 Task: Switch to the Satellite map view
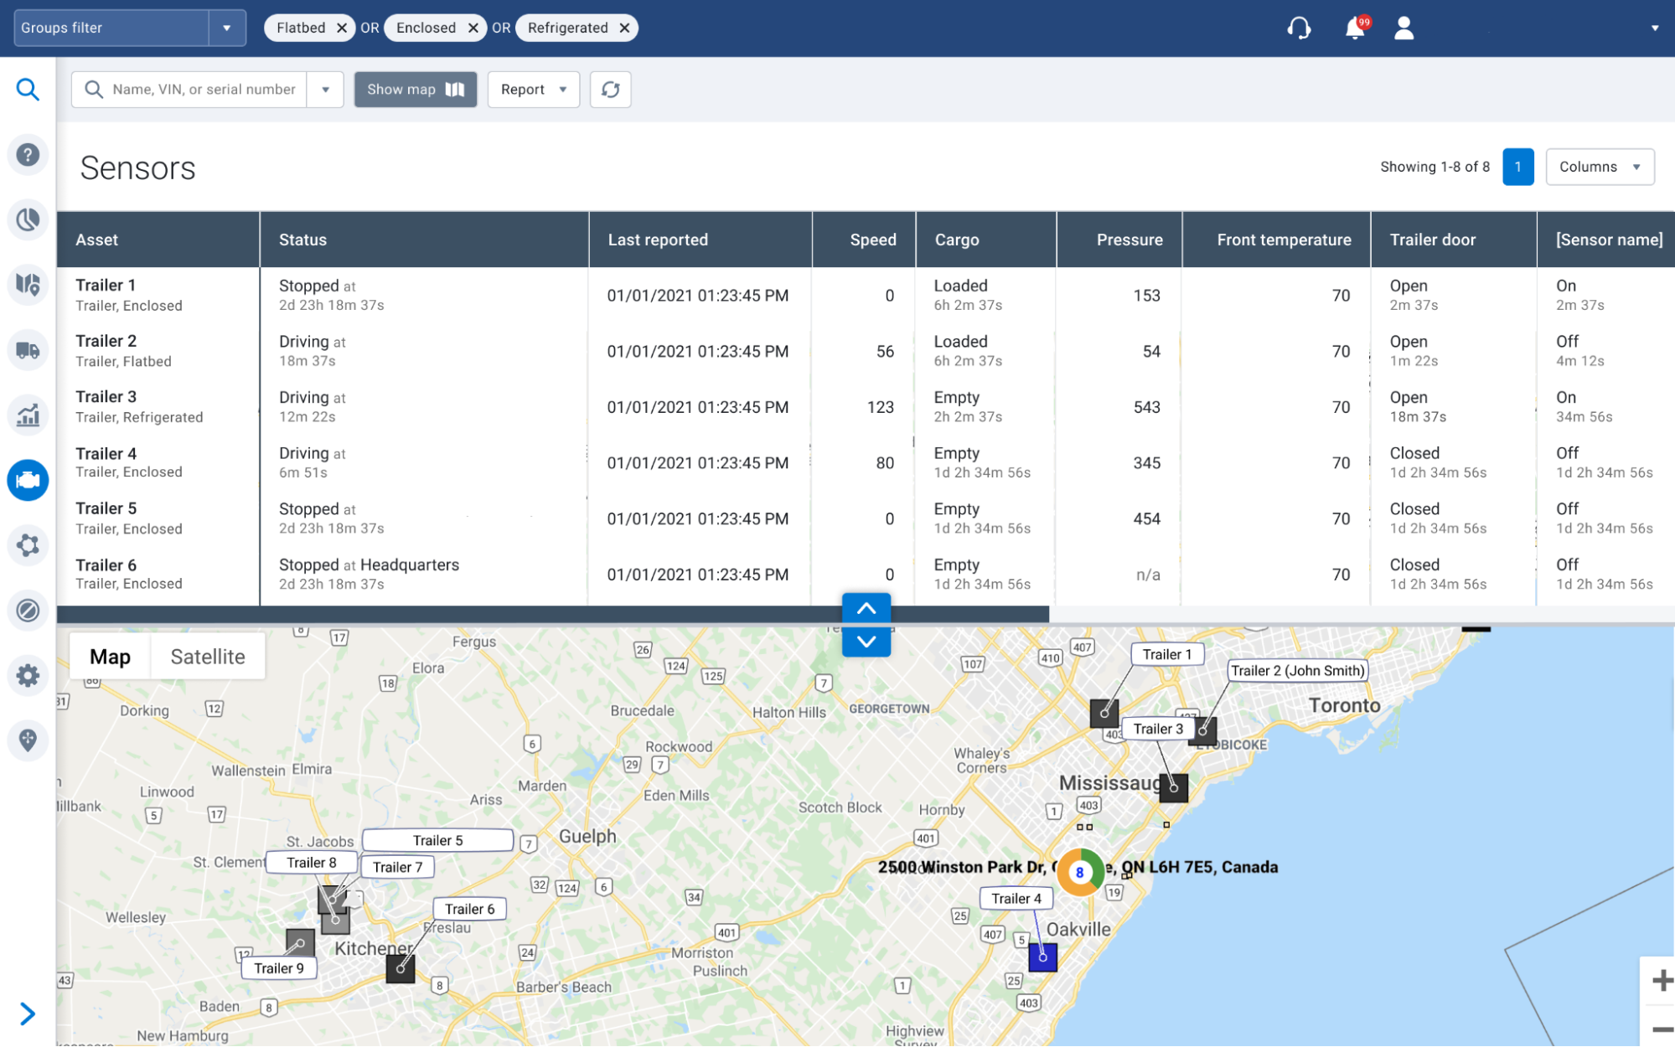[x=207, y=656]
